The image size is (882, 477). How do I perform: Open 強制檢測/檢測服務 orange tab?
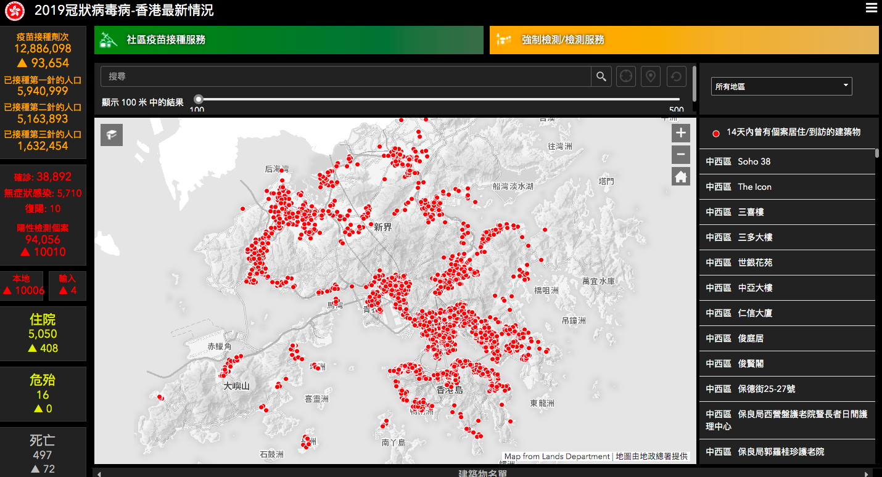click(x=684, y=40)
